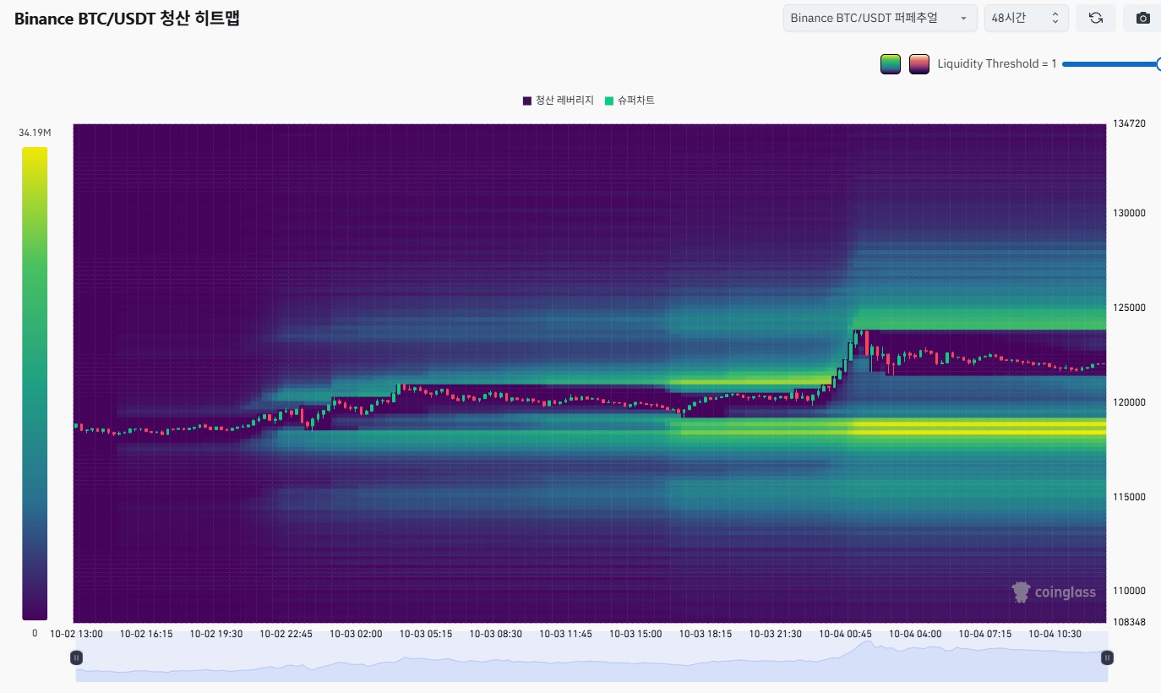This screenshot has height=693, width=1161.
Task: Click the 10-04 10:30 time label
Action: pyautogui.click(x=1055, y=633)
